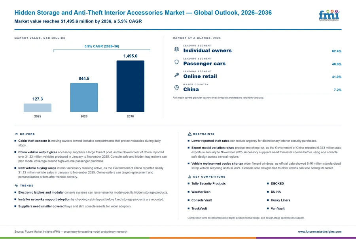Click competitor 'TruckVault'
Viewport: 356px width, 239px height.
click(x=199, y=209)
